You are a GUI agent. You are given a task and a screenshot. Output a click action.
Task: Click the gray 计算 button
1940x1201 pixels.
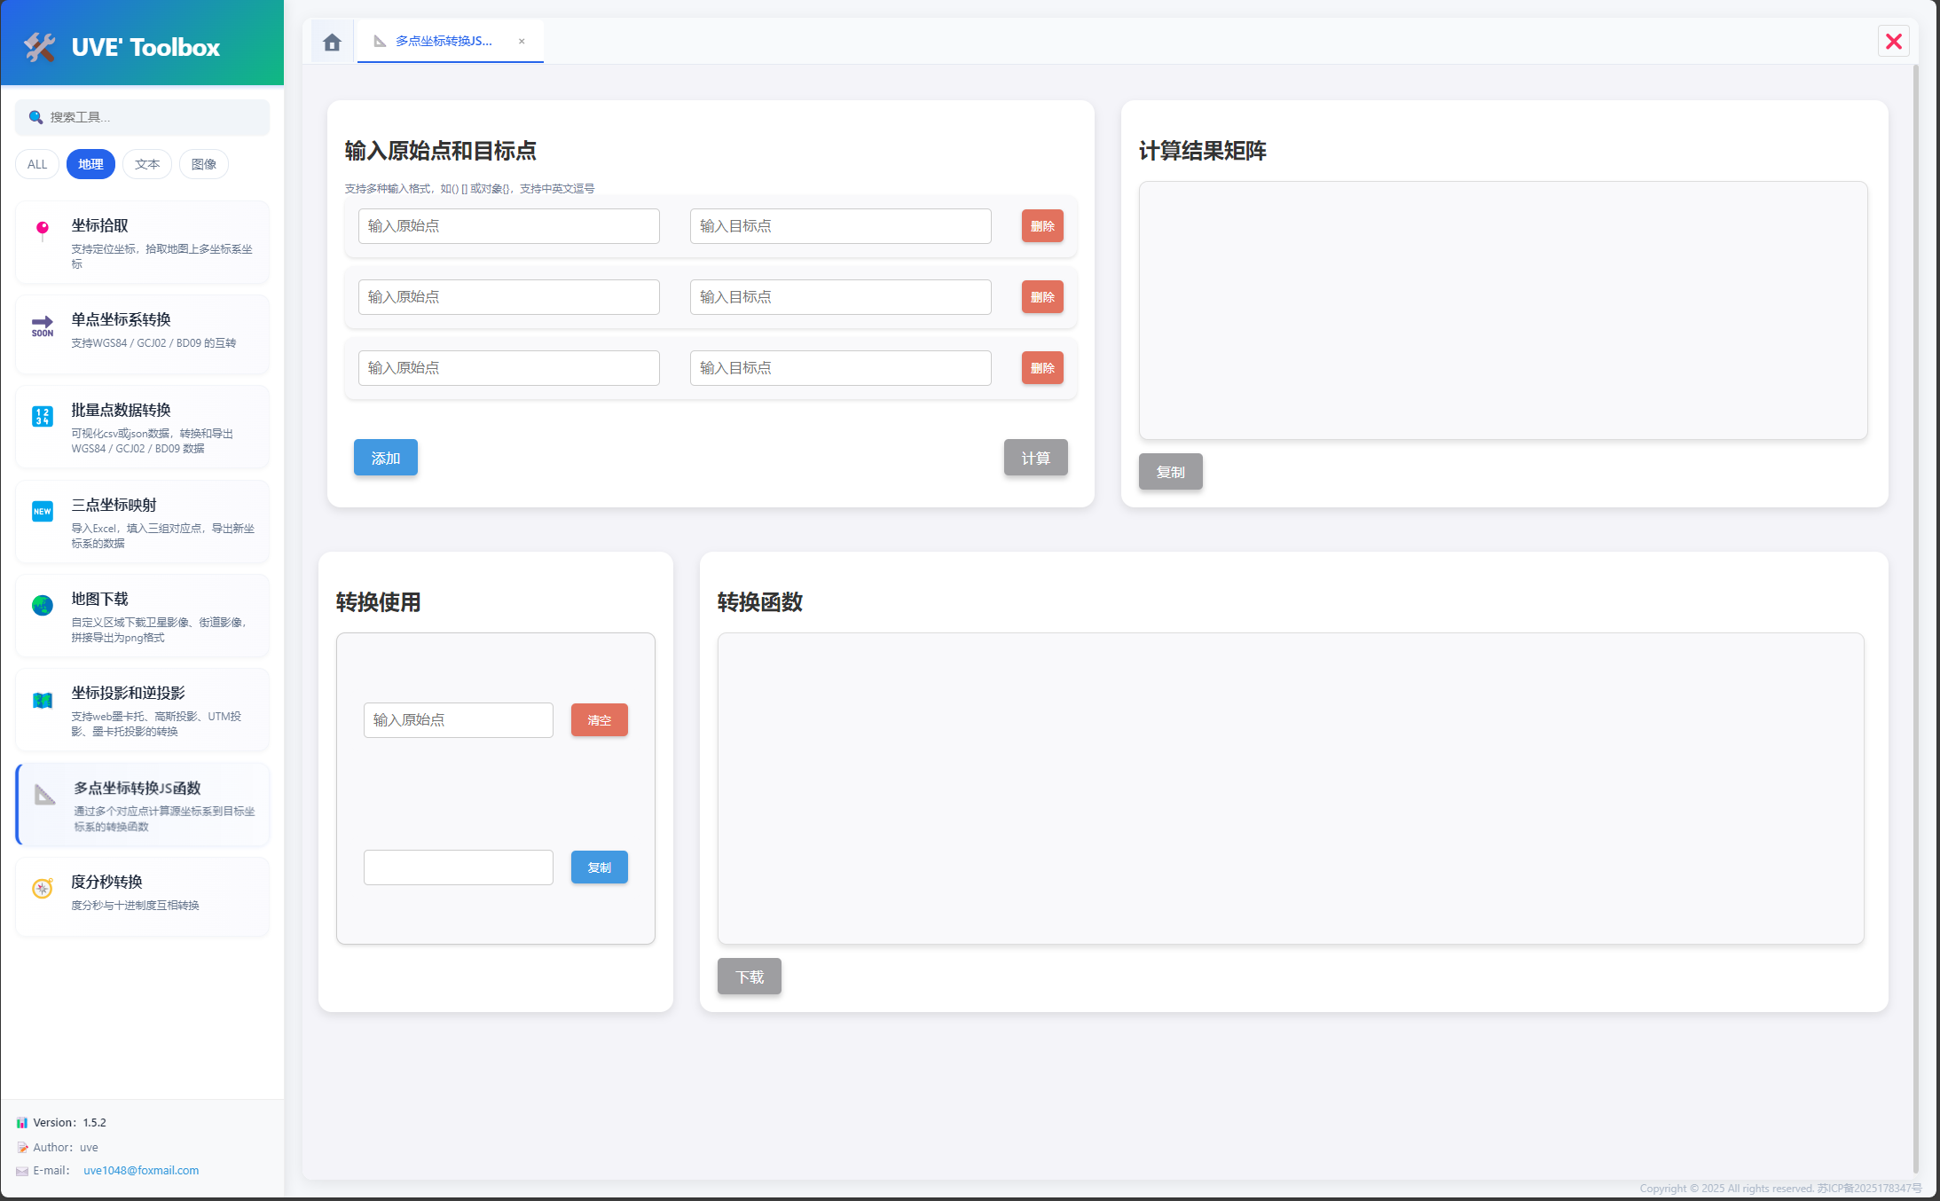pyautogui.click(x=1035, y=458)
